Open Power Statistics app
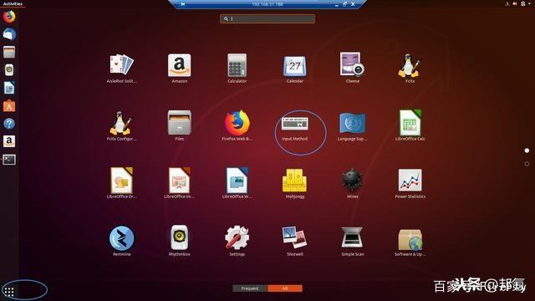Screen dimensions: 535x301 point(410,183)
